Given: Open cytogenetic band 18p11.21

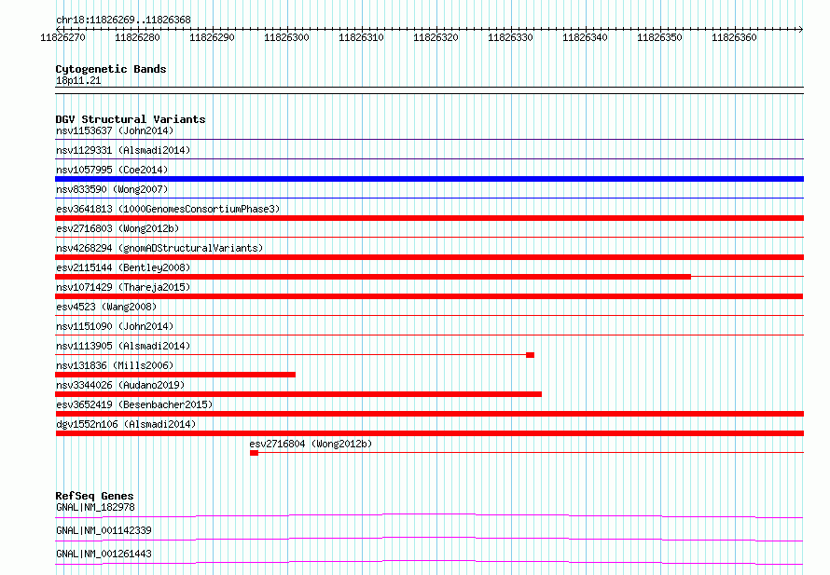Looking at the screenshot, I should coord(78,80).
